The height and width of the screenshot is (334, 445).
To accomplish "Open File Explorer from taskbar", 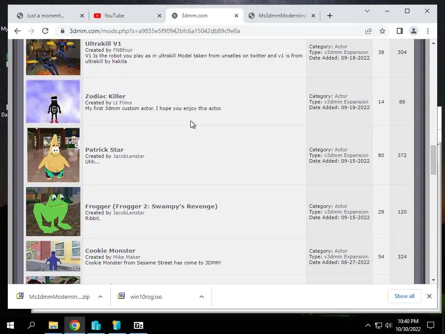I will tap(53, 325).
